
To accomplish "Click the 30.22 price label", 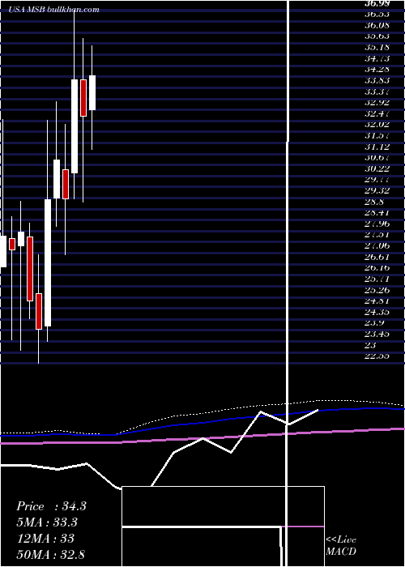I will click(x=377, y=168).
